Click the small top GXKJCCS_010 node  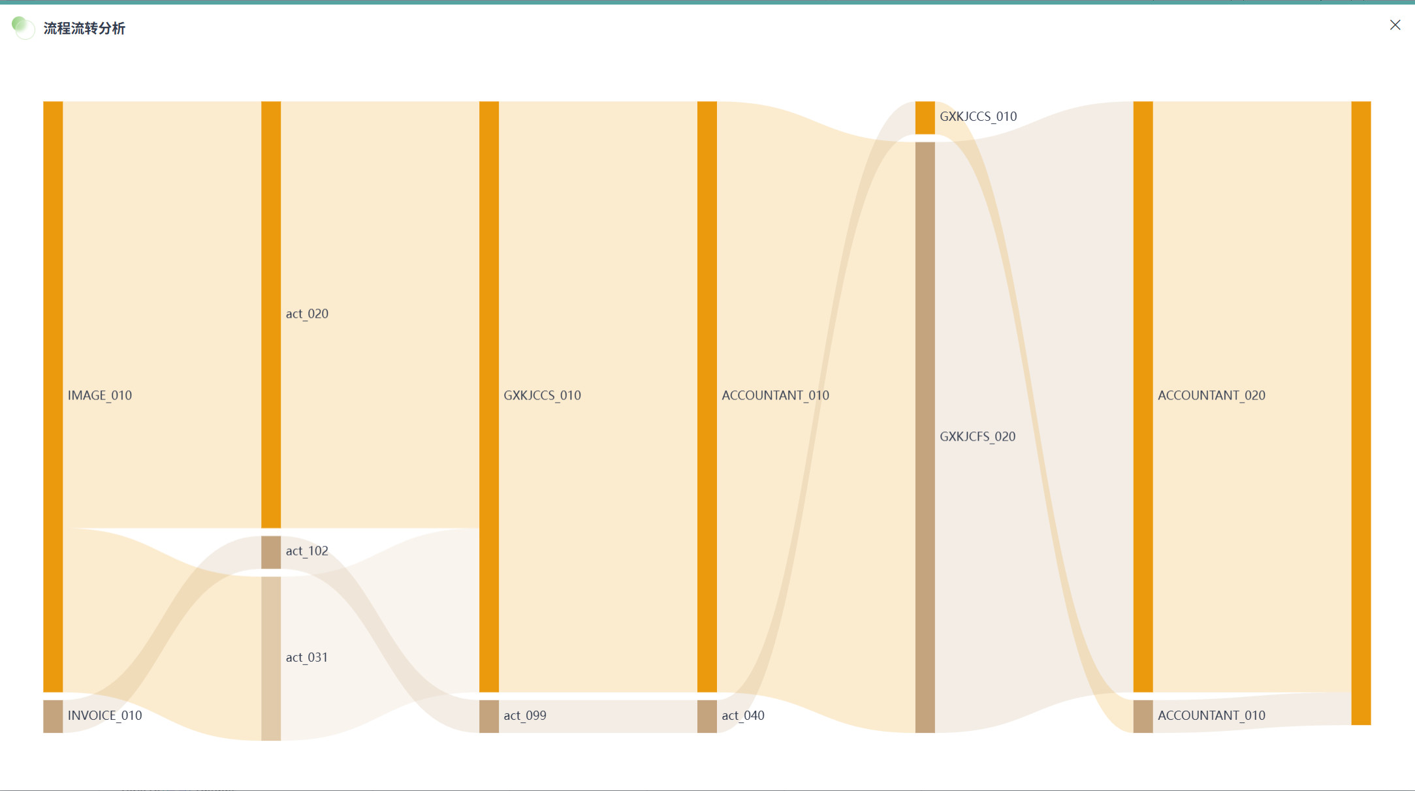point(925,117)
